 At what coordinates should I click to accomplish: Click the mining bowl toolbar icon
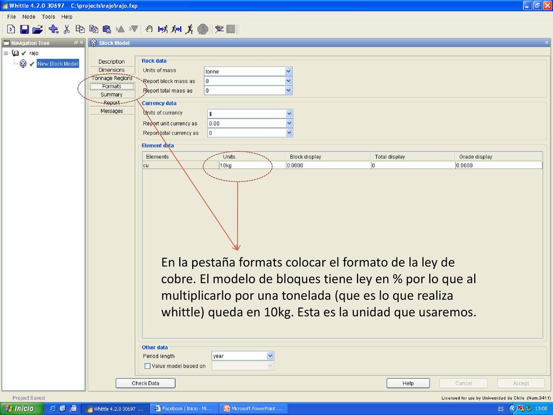[219, 29]
